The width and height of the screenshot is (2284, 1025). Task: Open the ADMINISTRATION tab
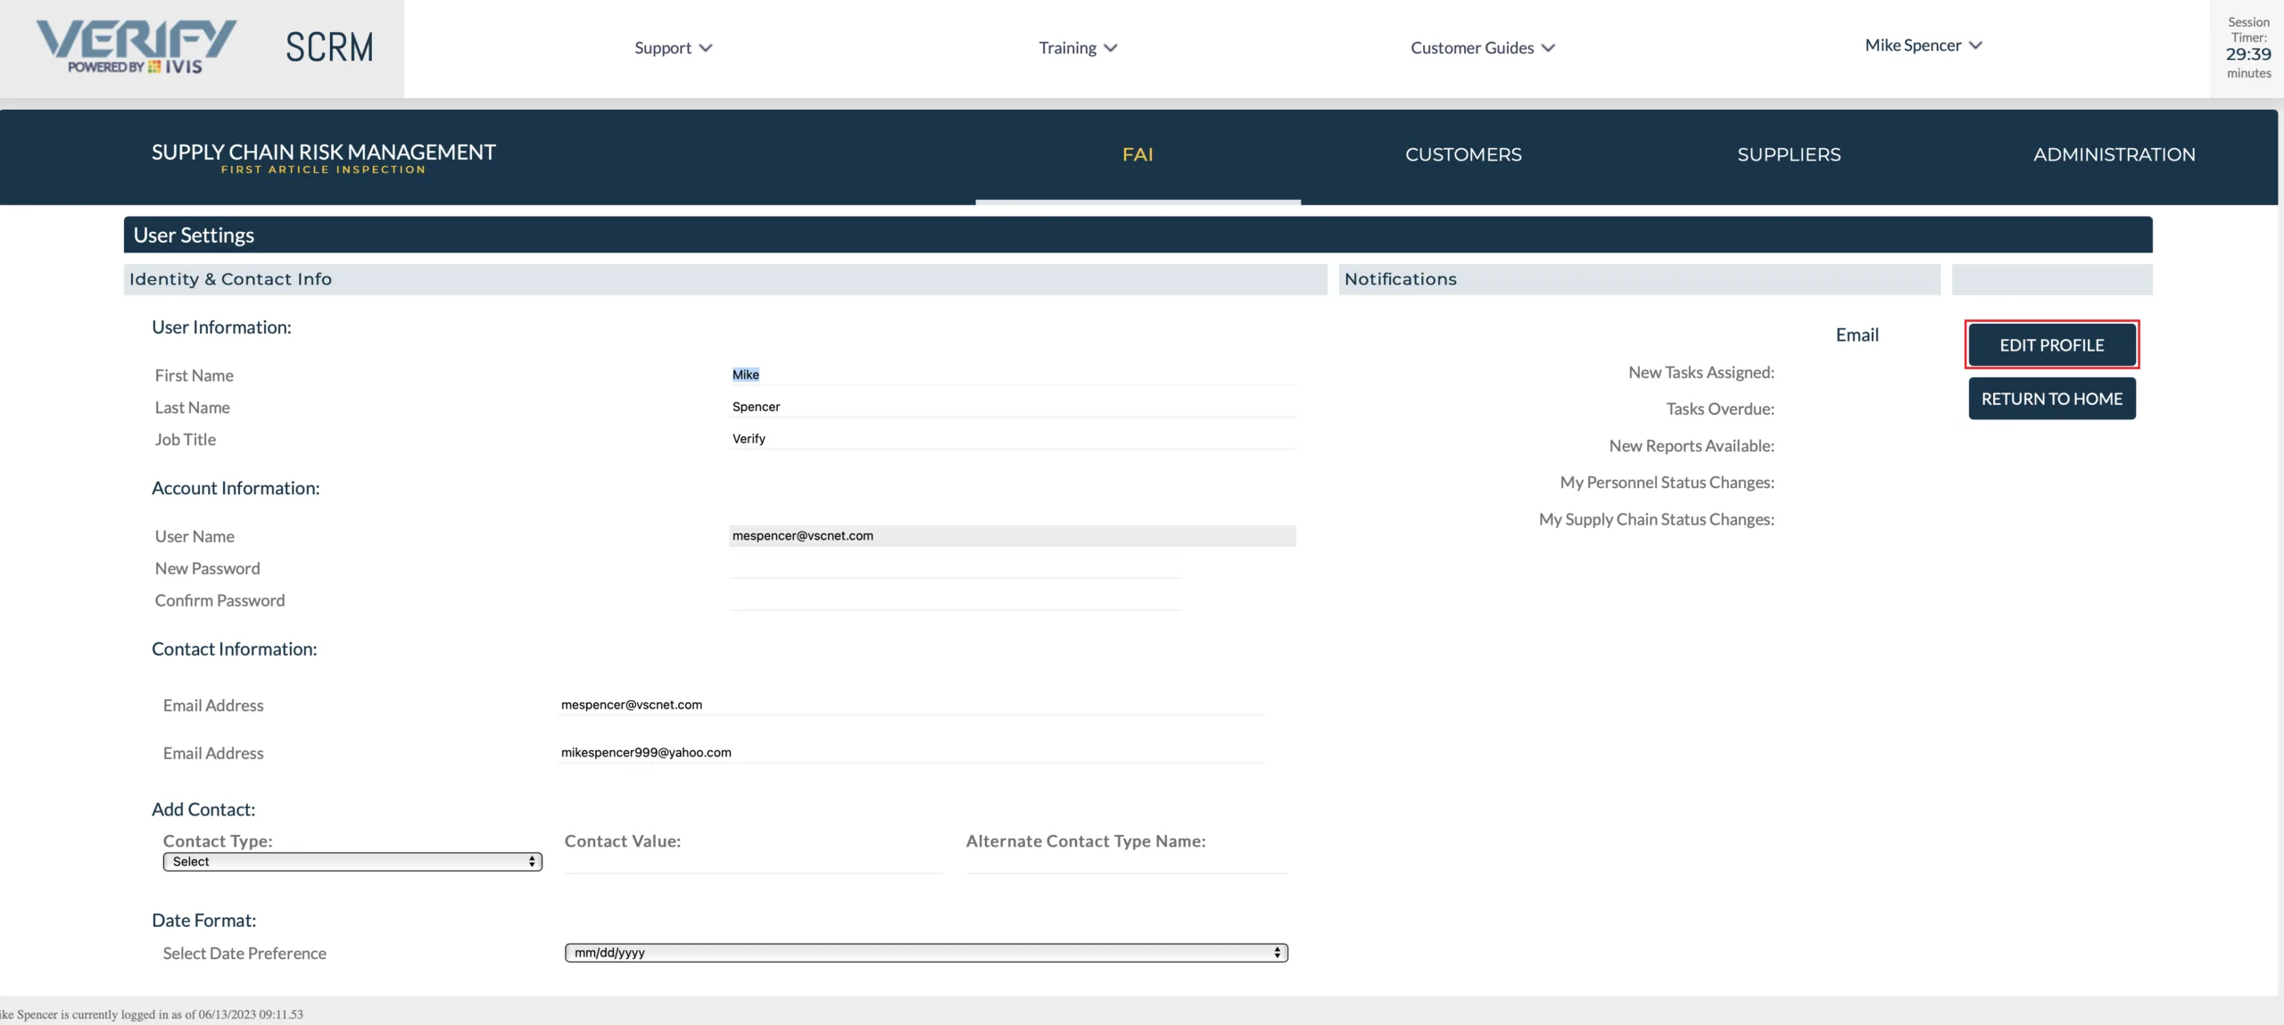[x=2114, y=155]
